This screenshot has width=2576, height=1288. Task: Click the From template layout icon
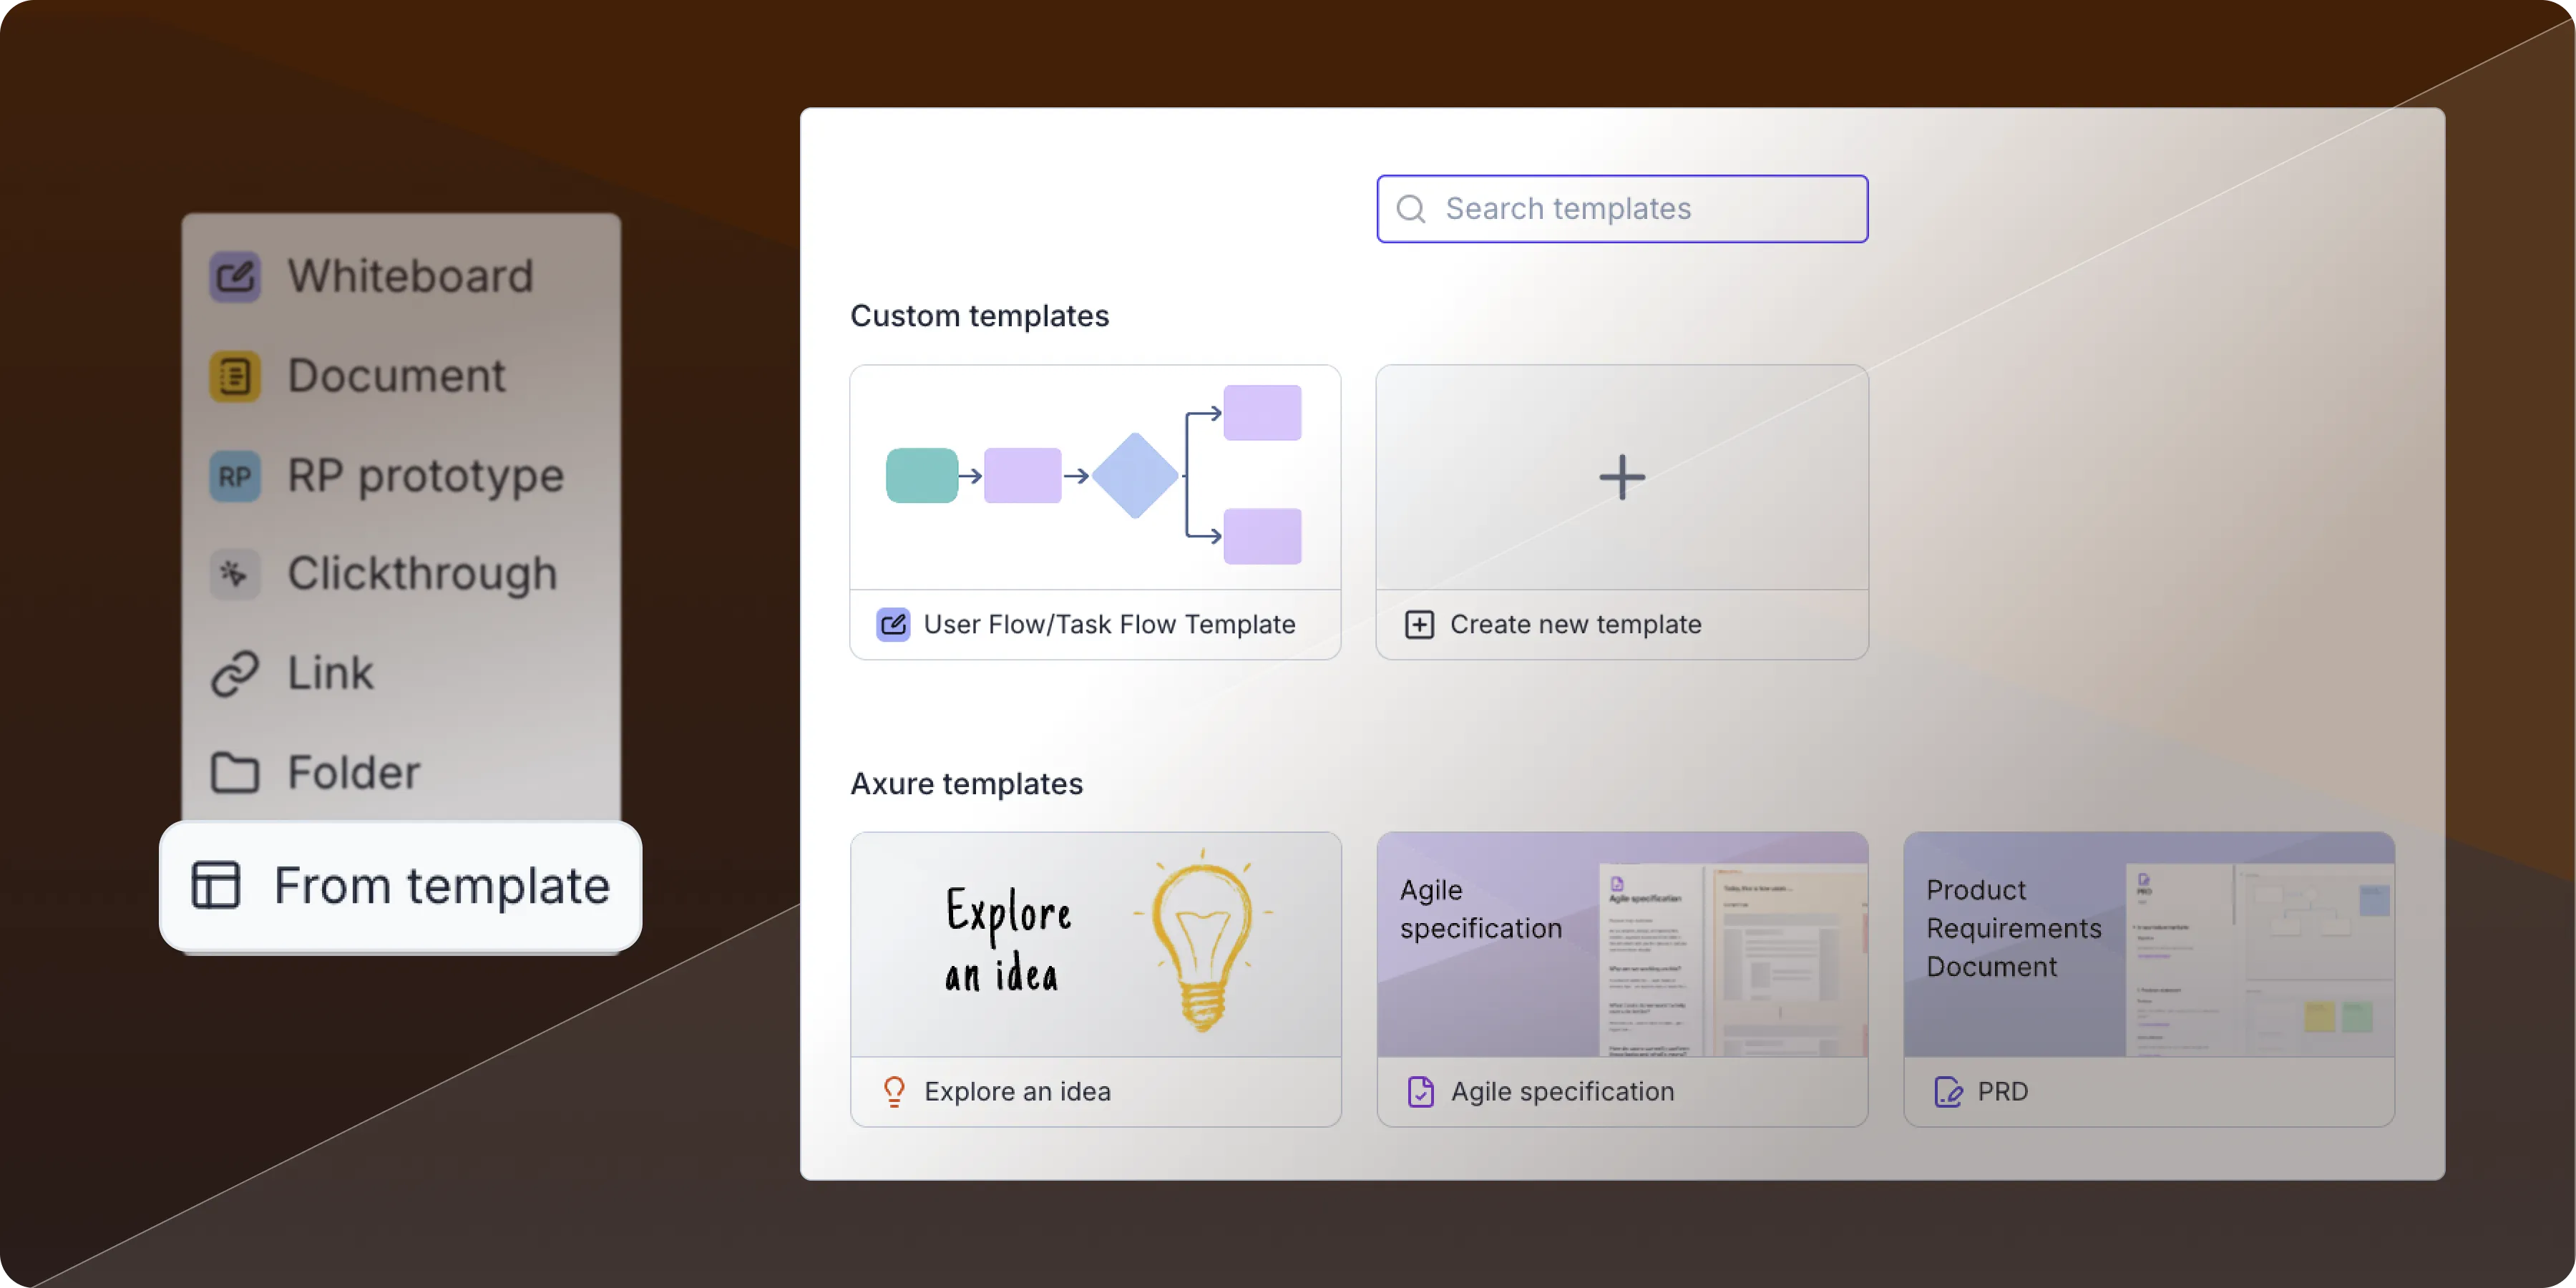(216, 885)
